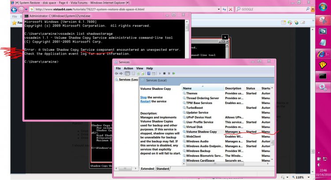Open the search provider dropdown arrow
This screenshot has height=180, width=331.
pyautogui.click(x=312, y=9)
